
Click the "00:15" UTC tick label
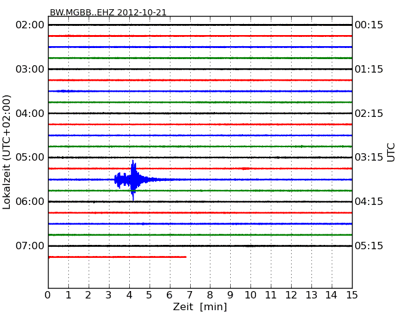pyautogui.click(x=369, y=25)
